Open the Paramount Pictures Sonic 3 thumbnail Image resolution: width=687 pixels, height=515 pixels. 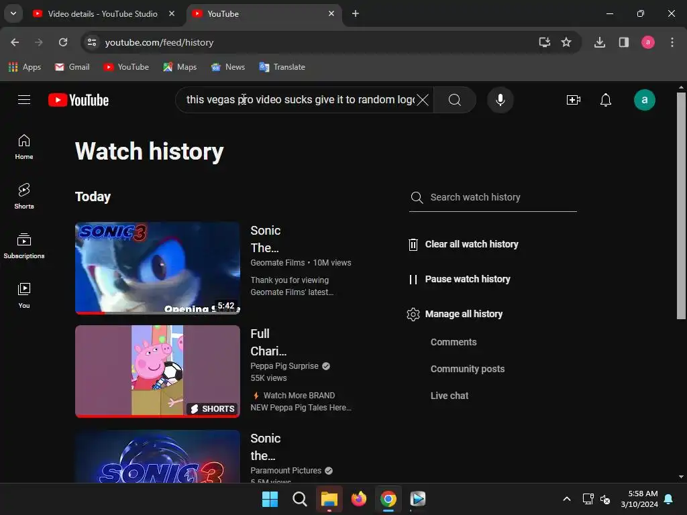(x=157, y=456)
